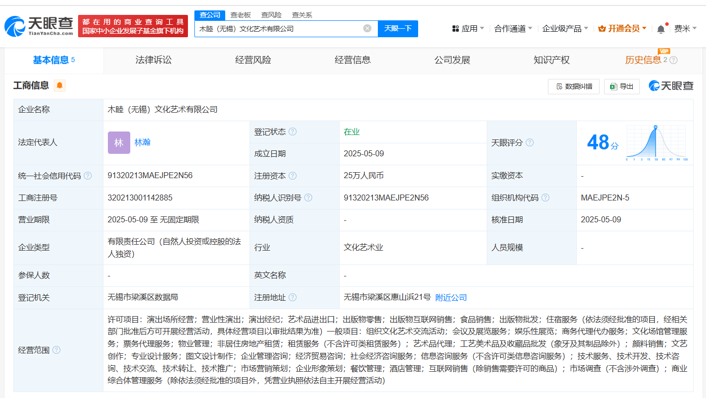Click the 林 avatar of legal representative
The image size is (706, 398).
click(119, 142)
